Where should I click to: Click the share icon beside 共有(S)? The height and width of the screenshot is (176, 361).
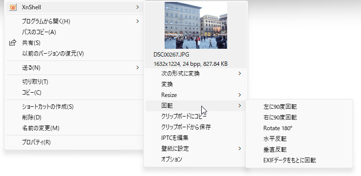point(13,43)
